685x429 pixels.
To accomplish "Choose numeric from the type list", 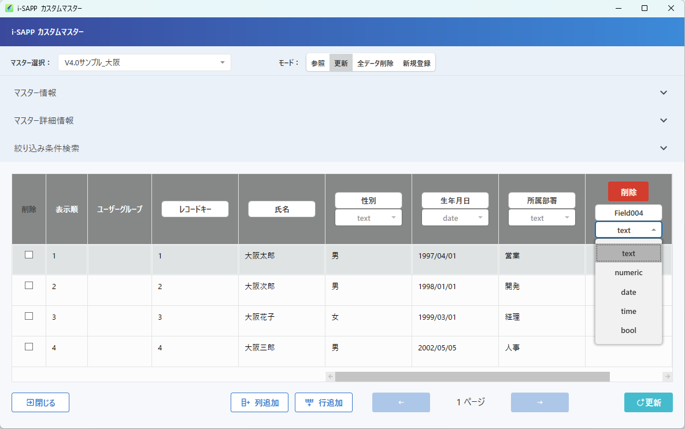I will coord(629,272).
